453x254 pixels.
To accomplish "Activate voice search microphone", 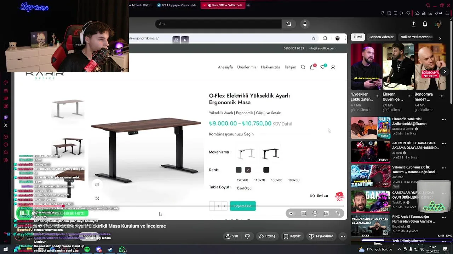I will pos(305,24).
